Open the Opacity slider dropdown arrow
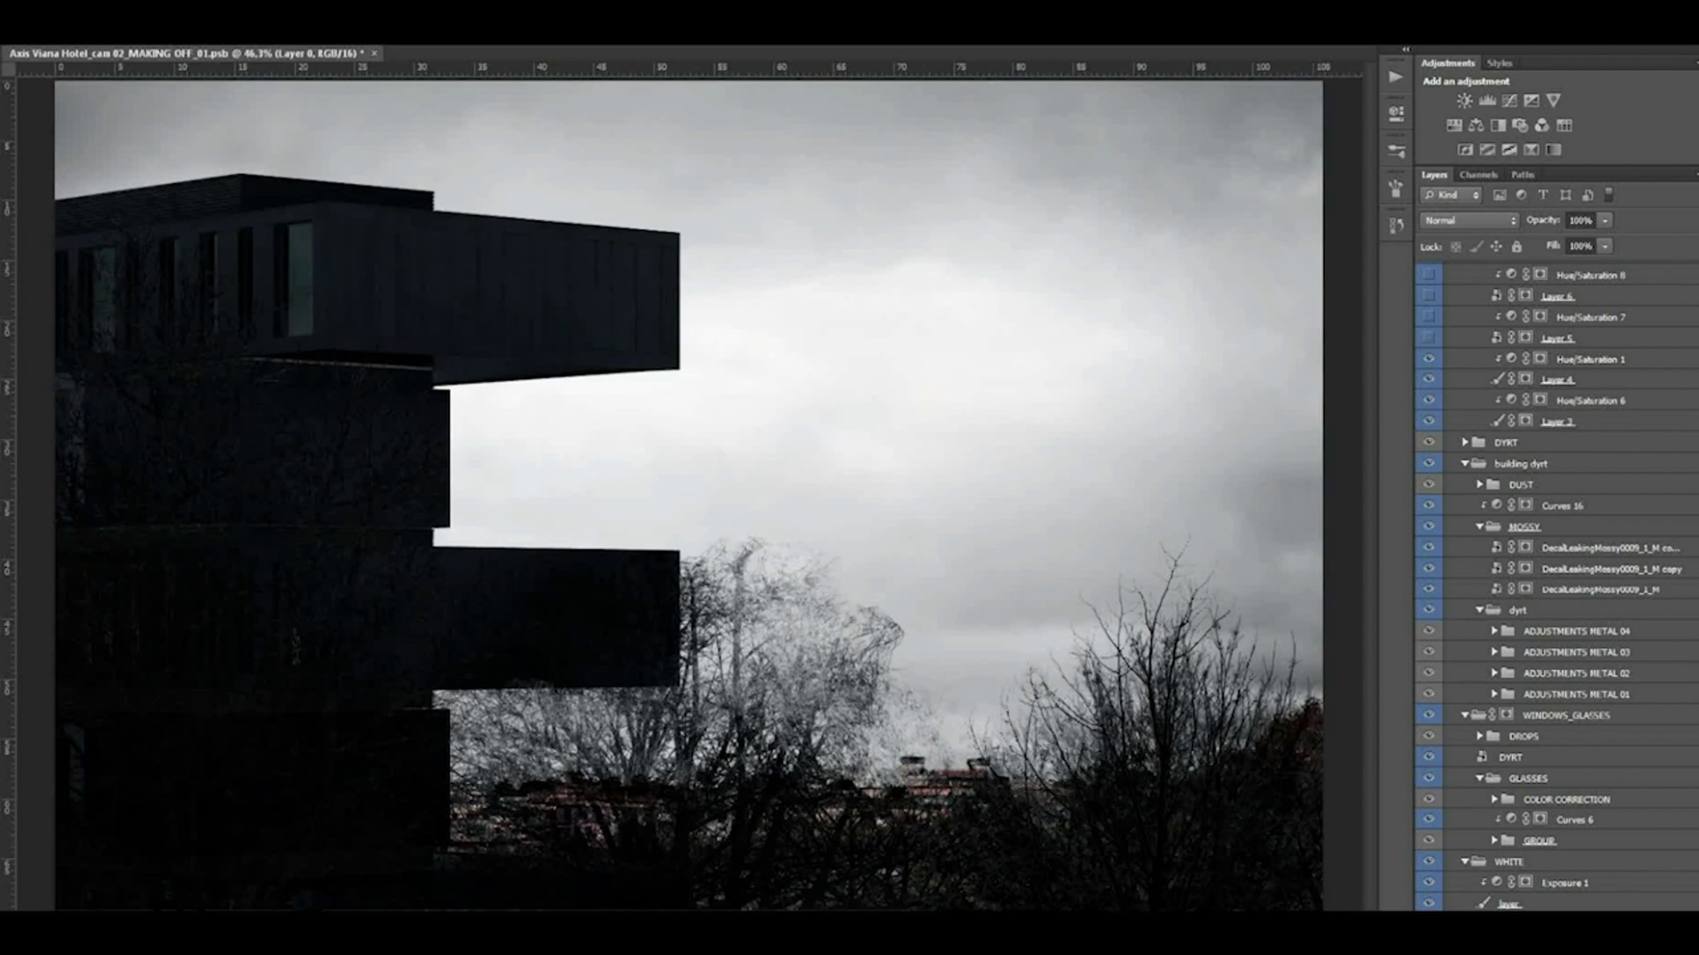This screenshot has width=1699, height=955. pos(1606,221)
